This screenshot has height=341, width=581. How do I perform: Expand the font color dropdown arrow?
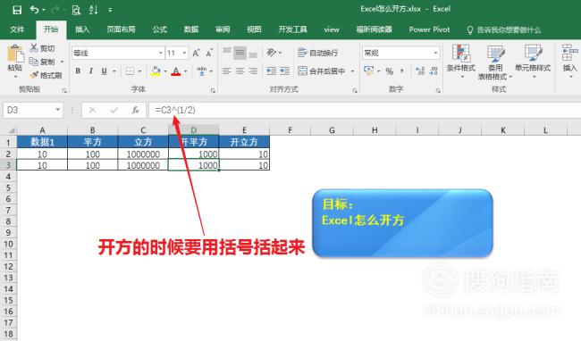[x=185, y=71]
